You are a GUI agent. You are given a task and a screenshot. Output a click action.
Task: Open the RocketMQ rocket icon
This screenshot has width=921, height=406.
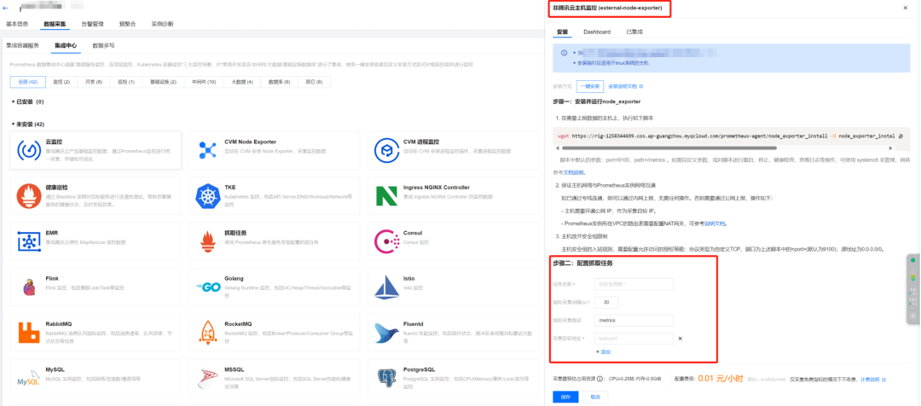[207, 332]
